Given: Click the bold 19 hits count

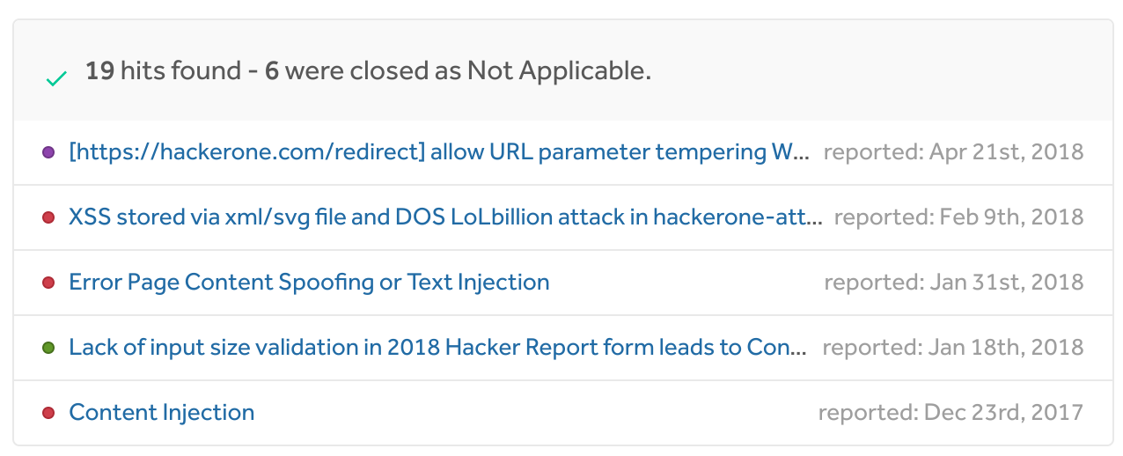Looking at the screenshot, I should [99, 71].
